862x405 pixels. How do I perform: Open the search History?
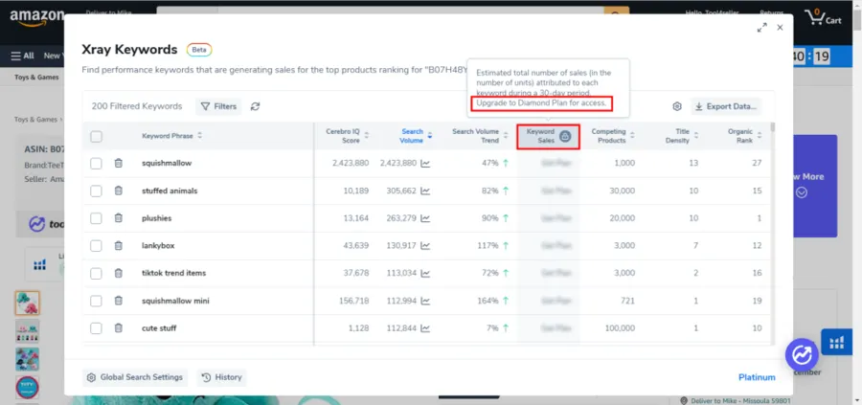point(221,377)
